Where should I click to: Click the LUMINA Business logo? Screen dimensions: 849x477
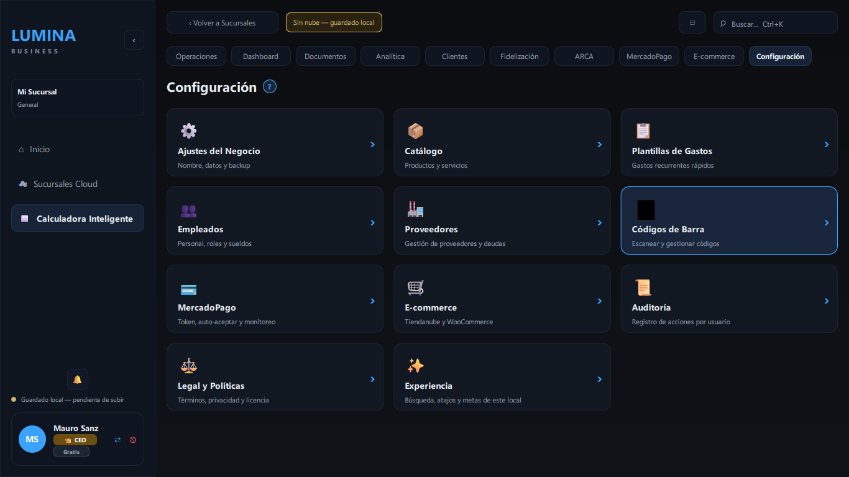(44, 40)
